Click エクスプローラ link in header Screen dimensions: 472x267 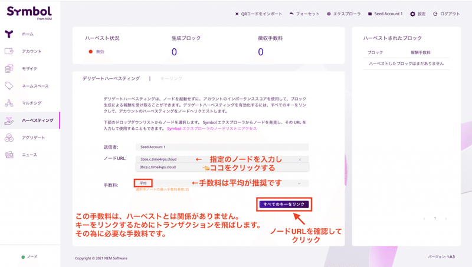click(347, 14)
